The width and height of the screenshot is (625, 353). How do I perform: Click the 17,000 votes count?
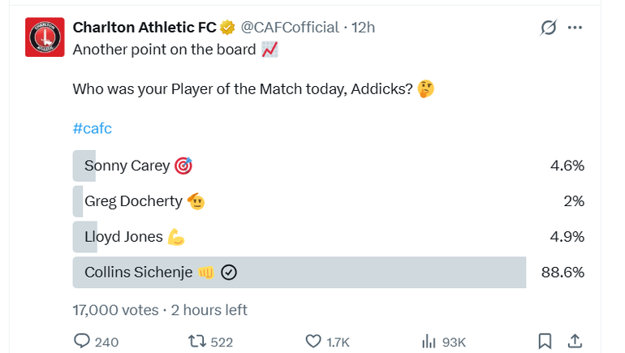(114, 310)
